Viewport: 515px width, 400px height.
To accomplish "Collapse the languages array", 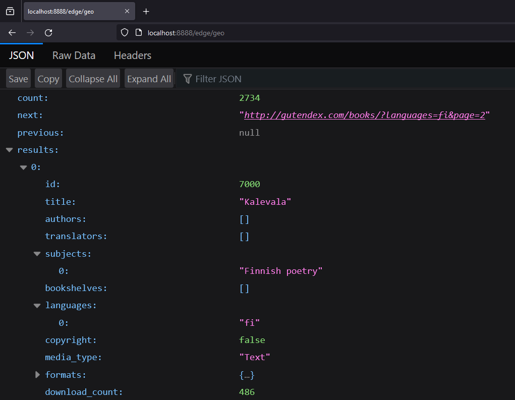I will (37, 306).
